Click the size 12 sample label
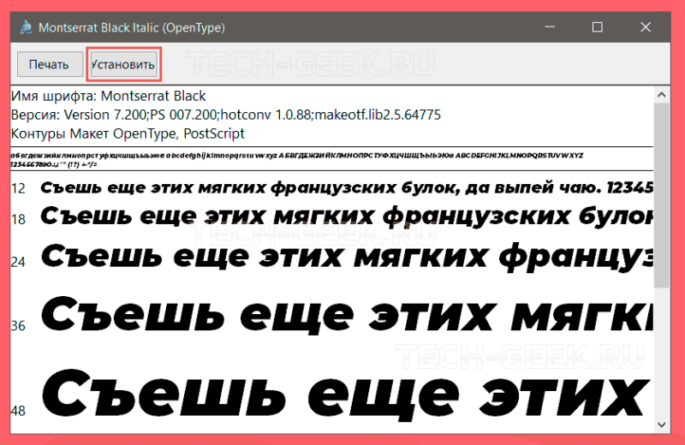 tap(18, 188)
